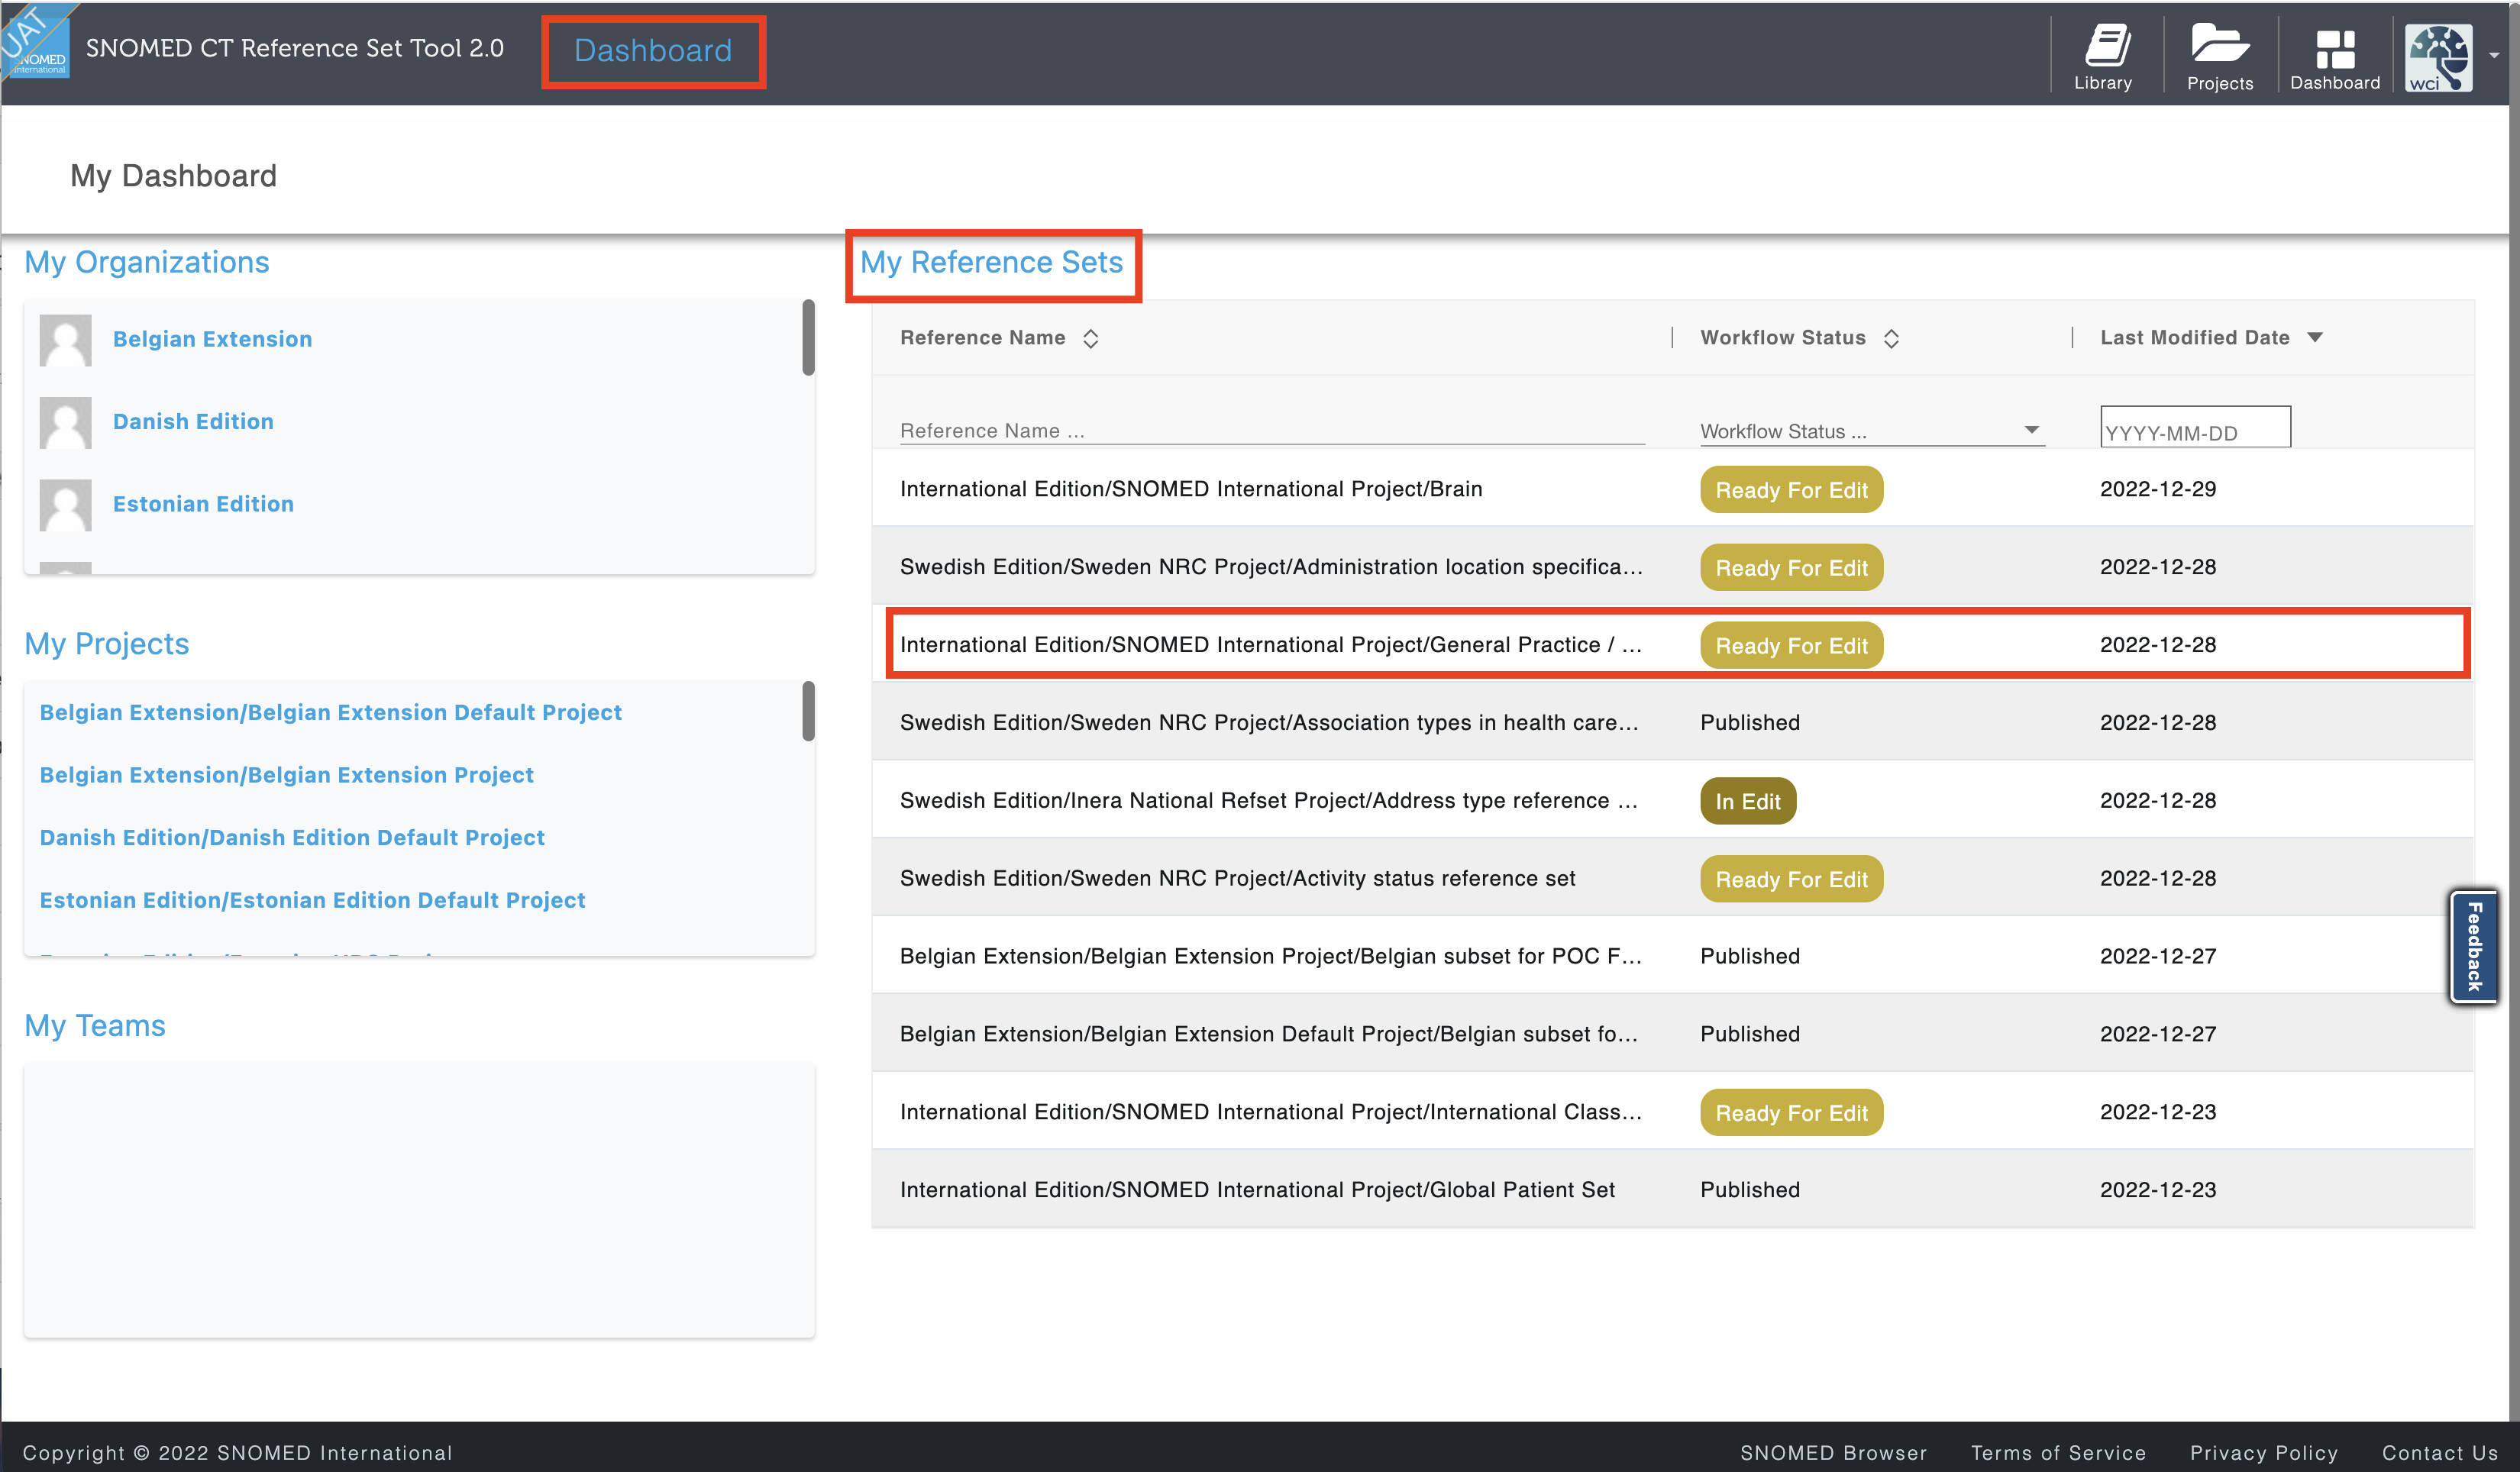This screenshot has height=1472, width=2520.
Task: Open Administration location specifica… reference set
Action: click(1672, 567)
